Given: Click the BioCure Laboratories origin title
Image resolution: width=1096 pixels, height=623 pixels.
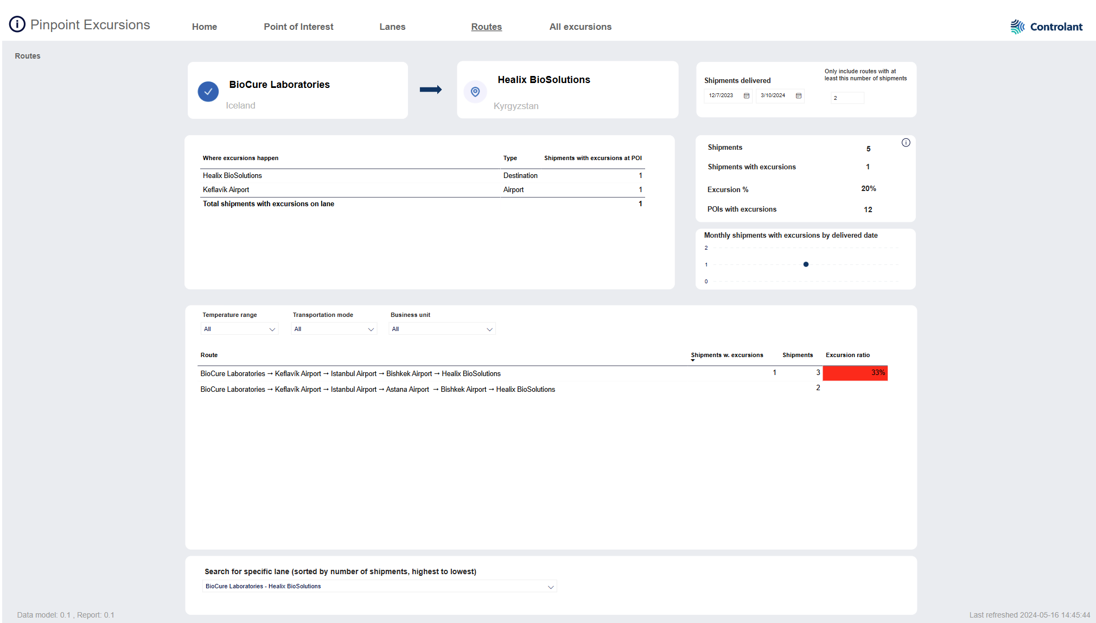Looking at the screenshot, I should tap(279, 84).
